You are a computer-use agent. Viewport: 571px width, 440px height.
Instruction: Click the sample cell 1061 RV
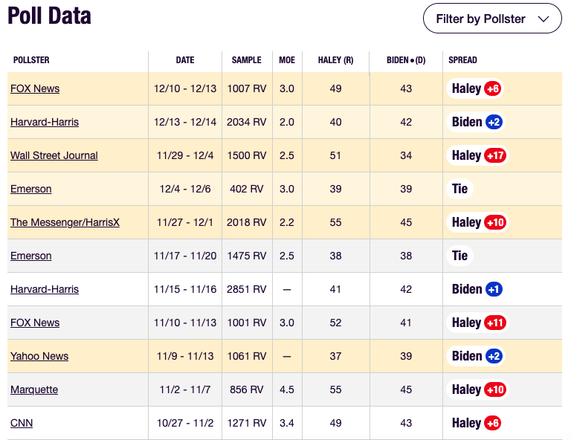(x=247, y=356)
